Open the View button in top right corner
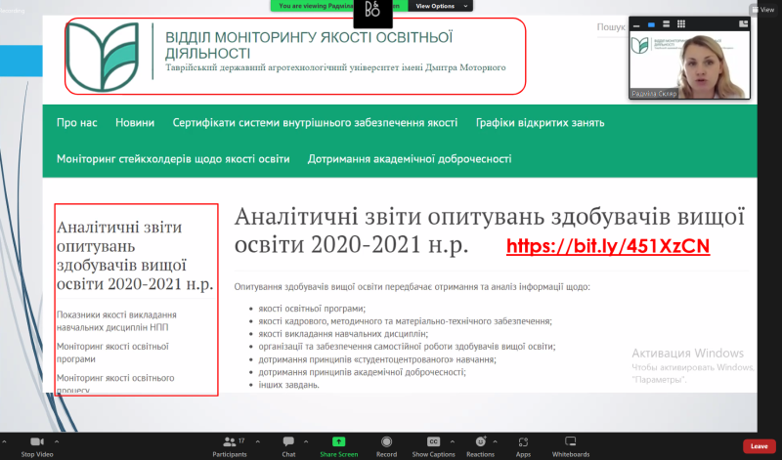This screenshot has height=460, width=782. tap(763, 10)
